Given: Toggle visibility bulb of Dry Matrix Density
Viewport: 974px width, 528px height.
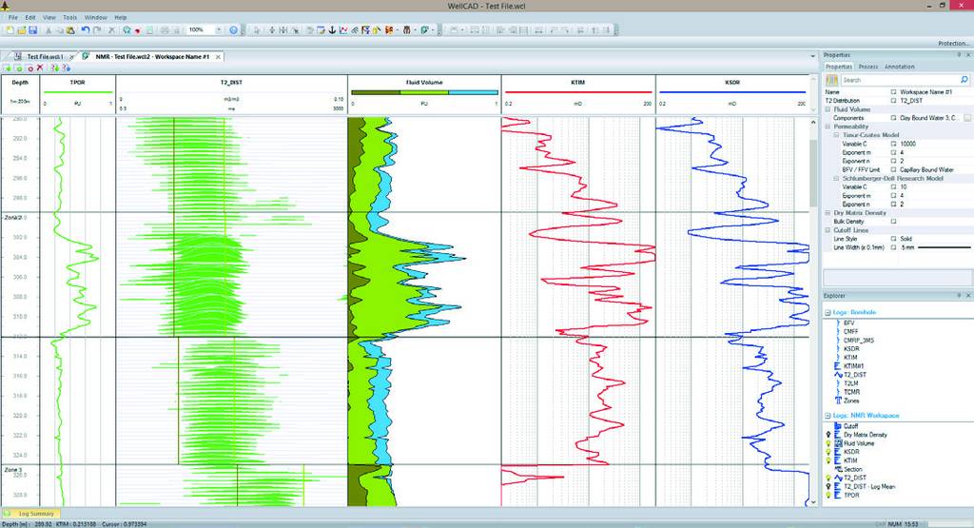Looking at the screenshot, I should (826, 434).
